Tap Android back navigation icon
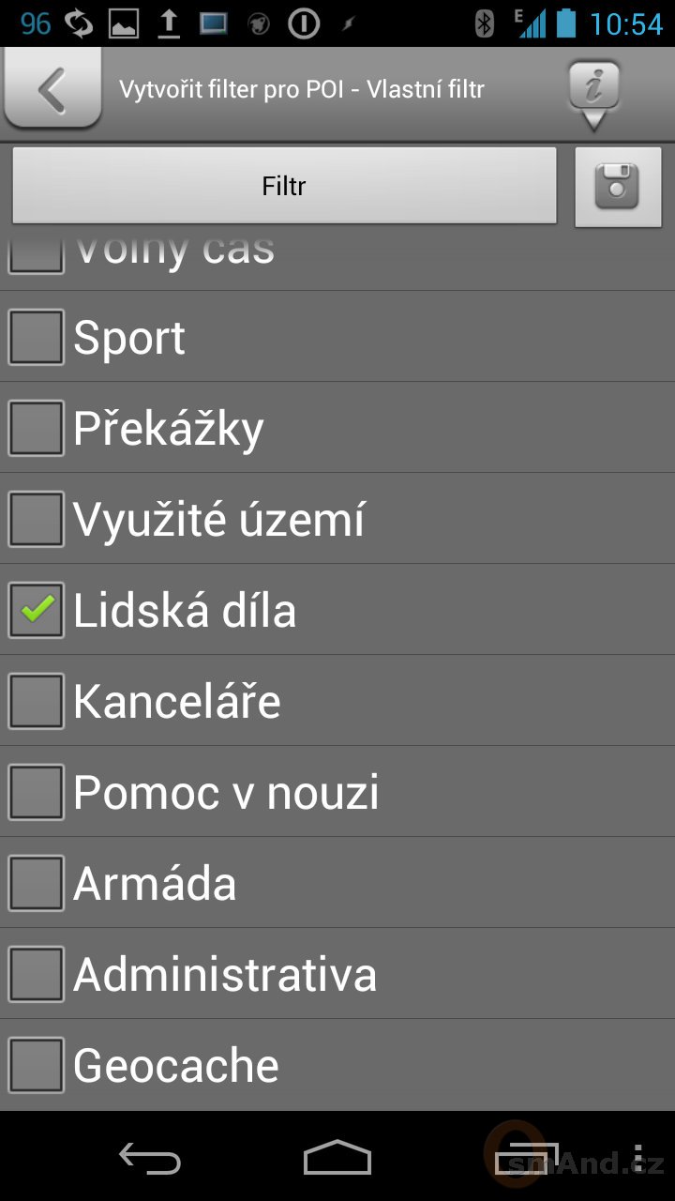 click(150, 1158)
